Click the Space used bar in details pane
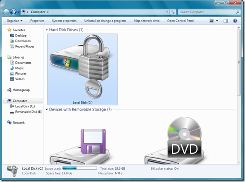The image size is (245, 182). (80, 168)
